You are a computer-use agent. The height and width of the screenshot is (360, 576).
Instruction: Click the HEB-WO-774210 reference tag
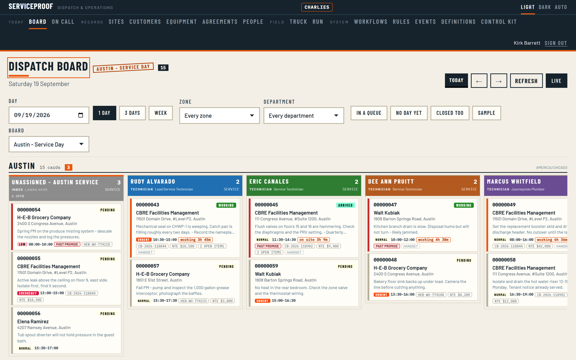[97, 244]
